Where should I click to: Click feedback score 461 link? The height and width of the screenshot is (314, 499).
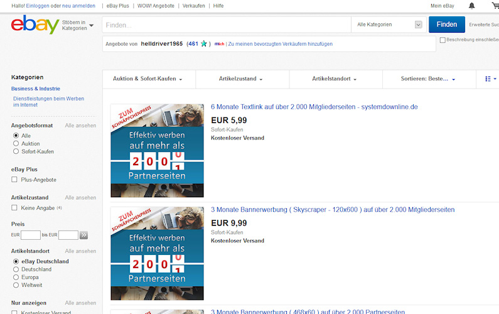click(193, 44)
